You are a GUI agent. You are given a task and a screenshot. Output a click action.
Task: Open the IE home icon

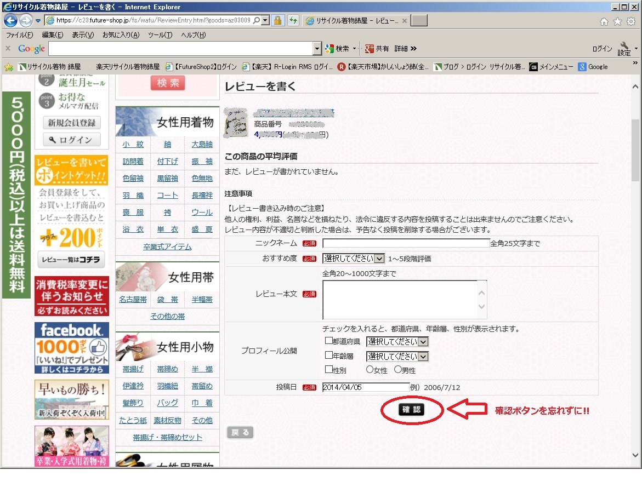pos(604,21)
